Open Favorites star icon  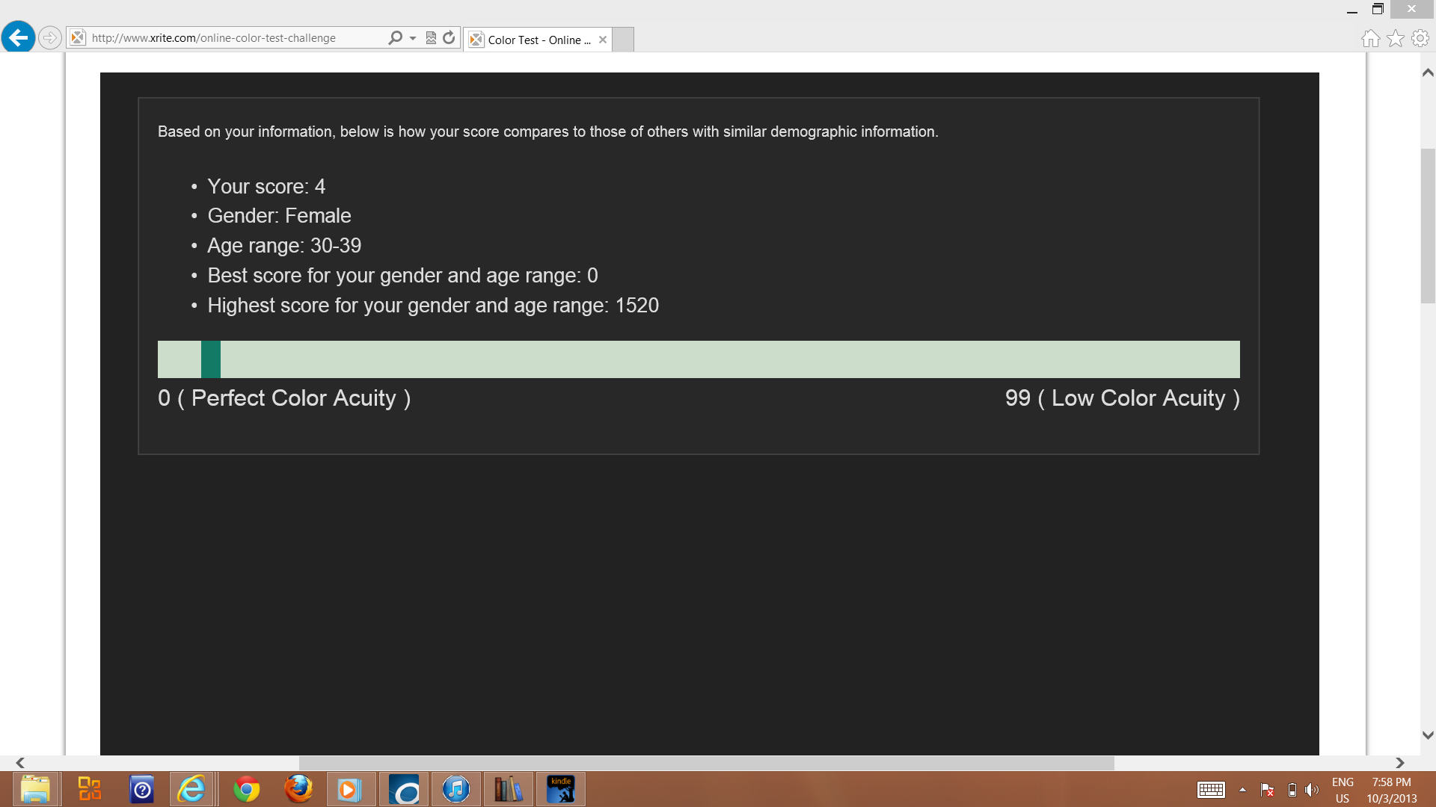click(1395, 38)
